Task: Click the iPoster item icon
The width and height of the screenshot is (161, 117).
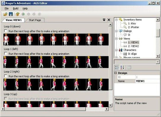Action: (x=125, y=27)
